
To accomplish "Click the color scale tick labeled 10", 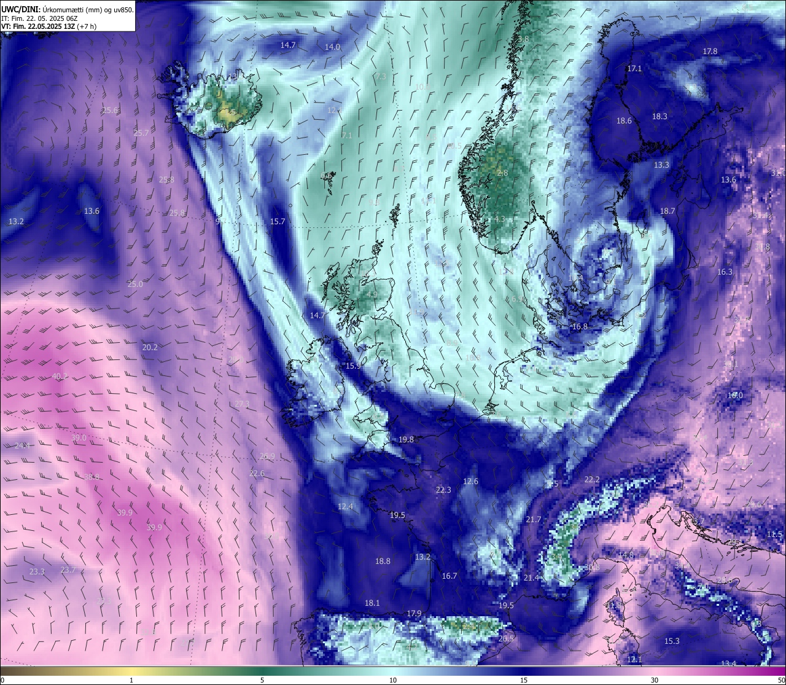I will tap(393, 680).
